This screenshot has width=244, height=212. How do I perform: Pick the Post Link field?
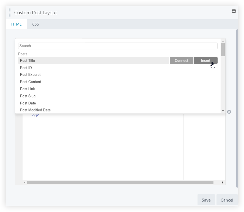tap(28, 89)
